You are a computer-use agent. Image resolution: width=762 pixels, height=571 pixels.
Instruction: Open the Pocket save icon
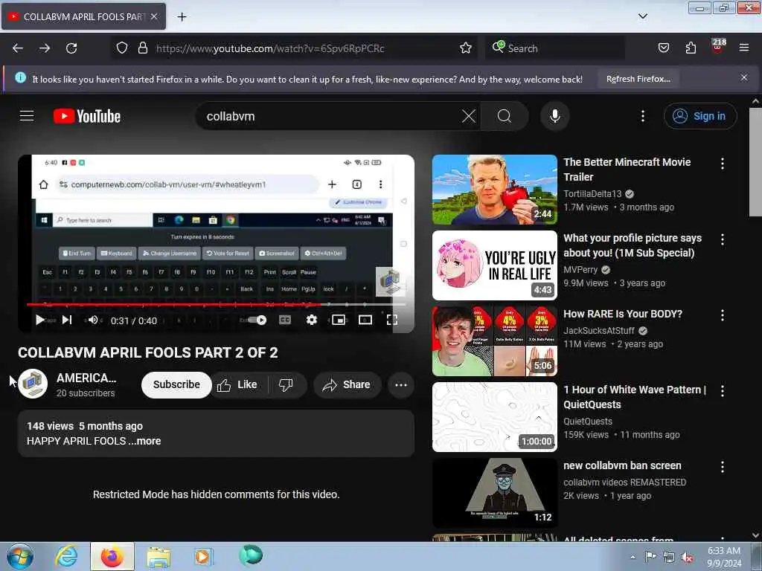(663, 48)
